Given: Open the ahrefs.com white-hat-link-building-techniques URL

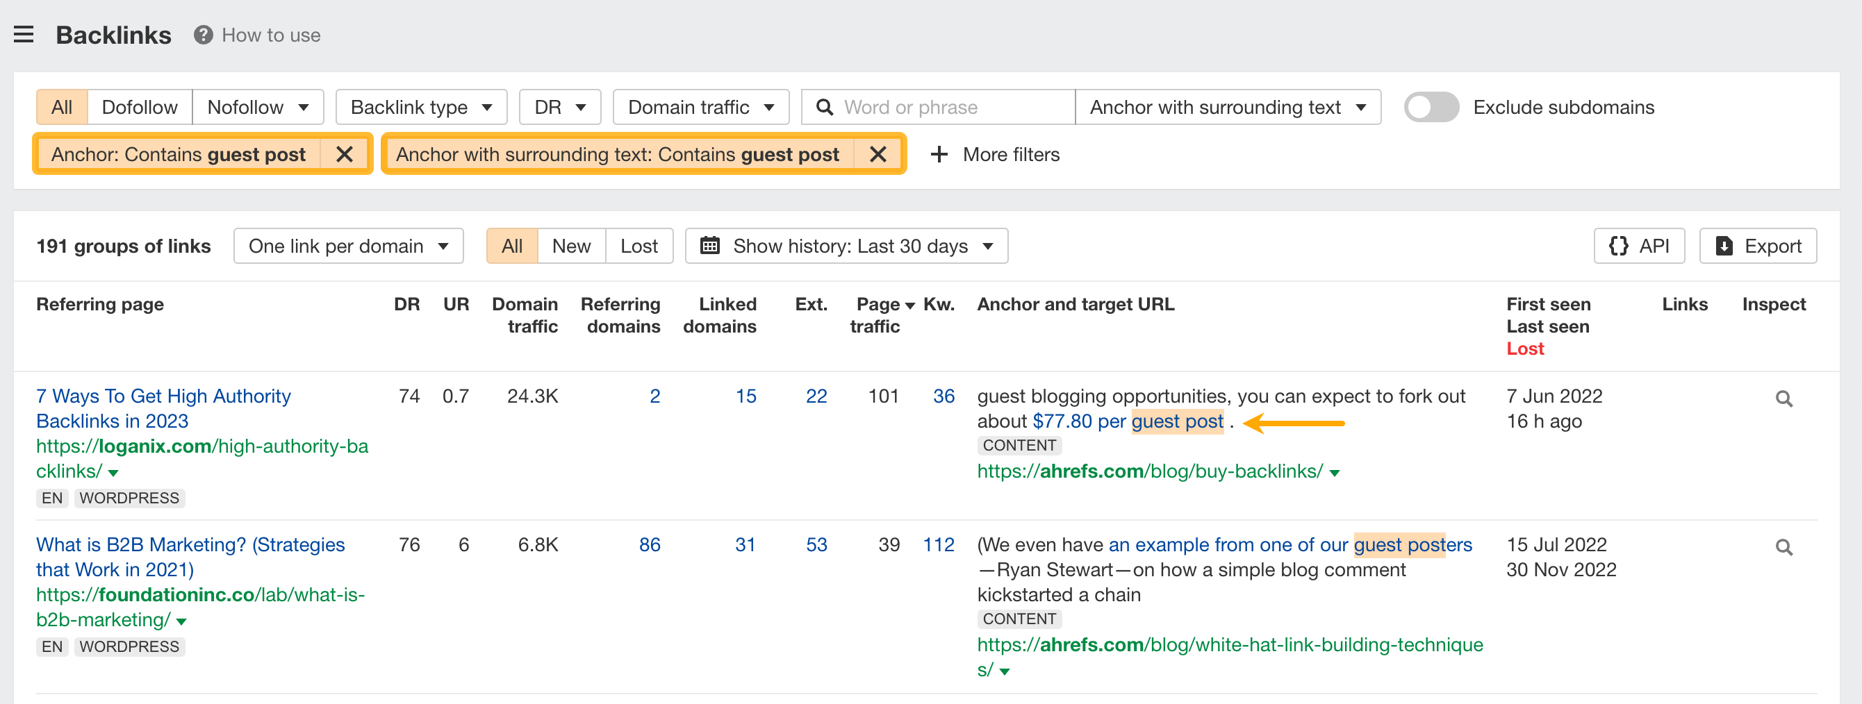Looking at the screenshot, I should pyautogui.click(x=1230, y=657).
